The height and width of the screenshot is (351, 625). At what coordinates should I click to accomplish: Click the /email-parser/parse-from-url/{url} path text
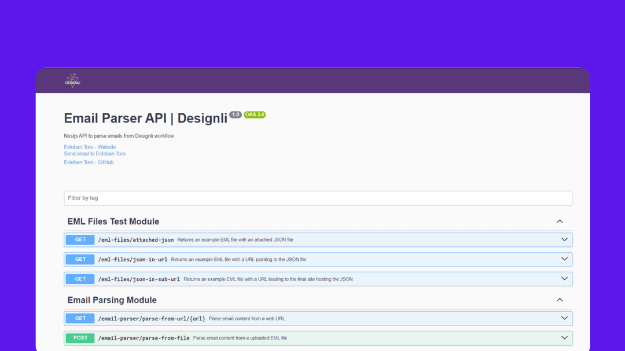[152, 319]
